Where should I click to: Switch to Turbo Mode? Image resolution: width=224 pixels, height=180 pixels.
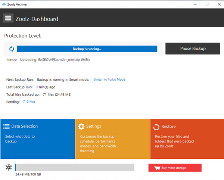click(x=109, y=80)
